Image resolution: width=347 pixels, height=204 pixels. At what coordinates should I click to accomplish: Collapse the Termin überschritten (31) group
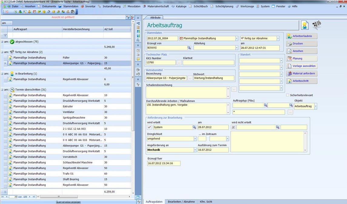(x=2, y=90)
